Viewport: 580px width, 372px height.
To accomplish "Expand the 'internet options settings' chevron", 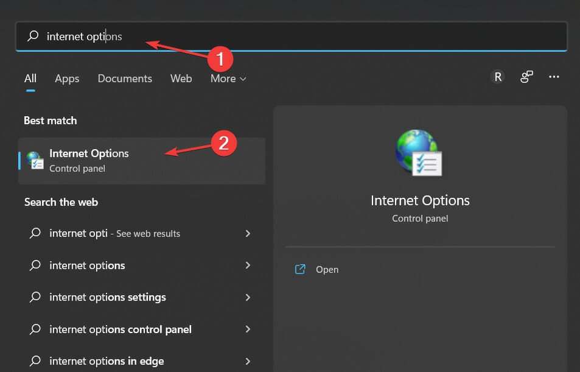I will click(248, 297).
